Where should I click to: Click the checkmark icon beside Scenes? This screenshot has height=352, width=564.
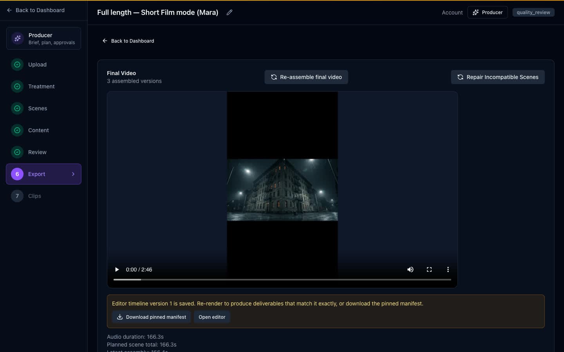[17, 108]
